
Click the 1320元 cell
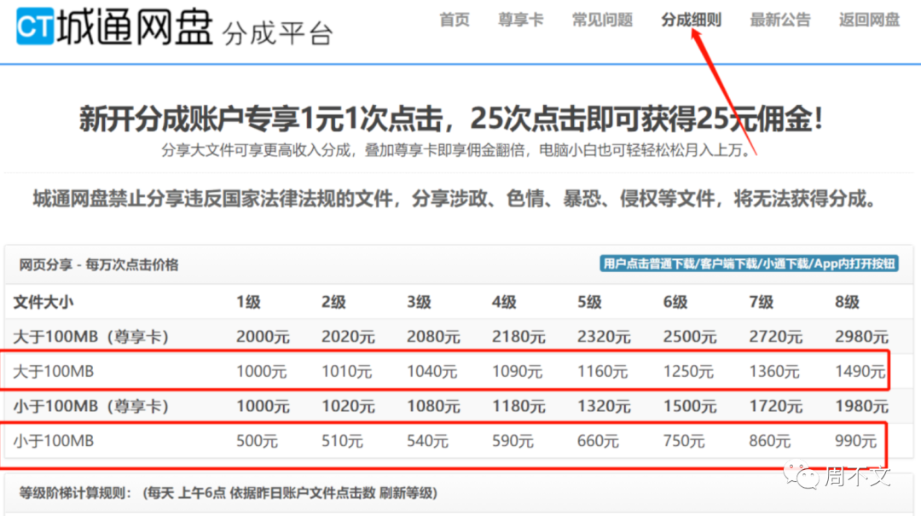(603, 406)
